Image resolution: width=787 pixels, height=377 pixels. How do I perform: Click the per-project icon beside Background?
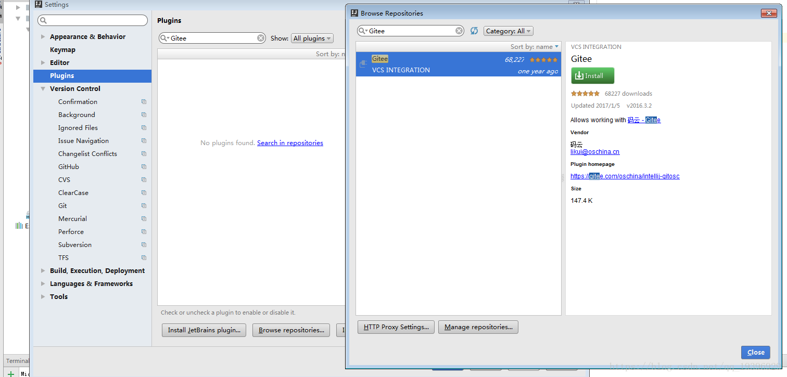144,115
